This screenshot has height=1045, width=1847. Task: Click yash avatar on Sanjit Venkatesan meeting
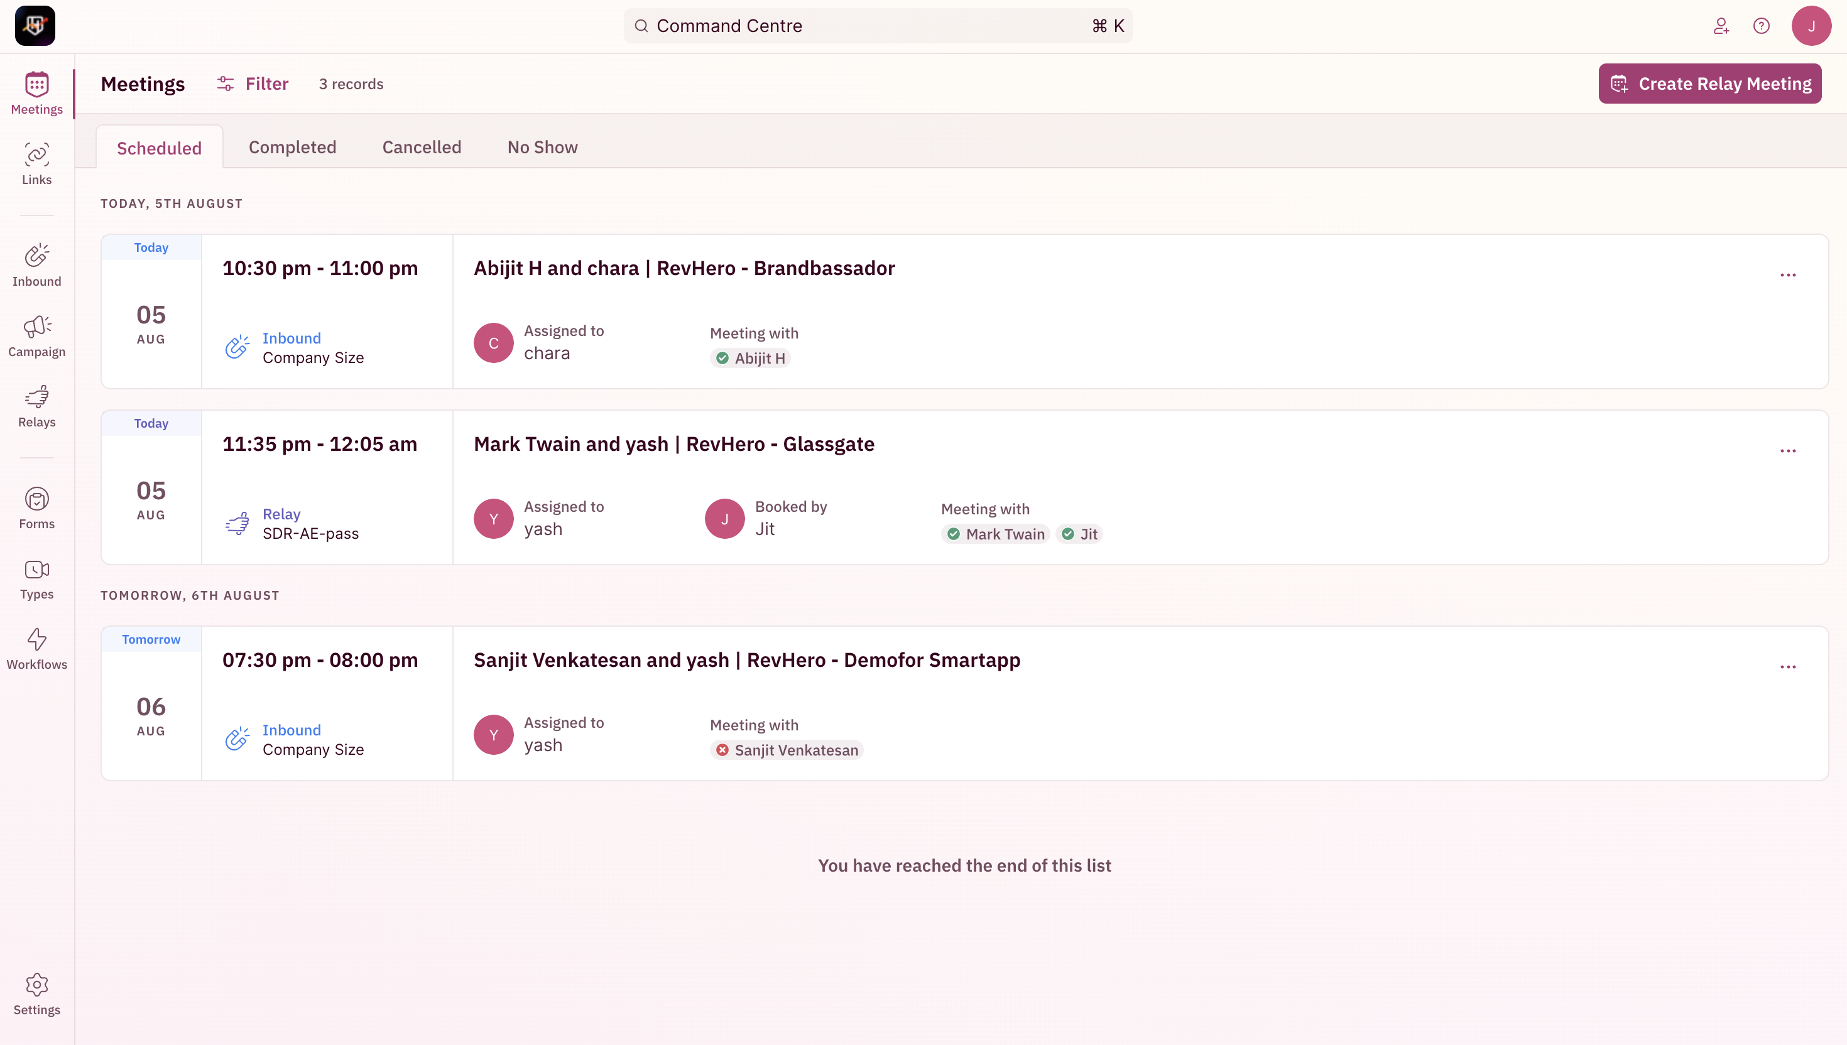494,734
